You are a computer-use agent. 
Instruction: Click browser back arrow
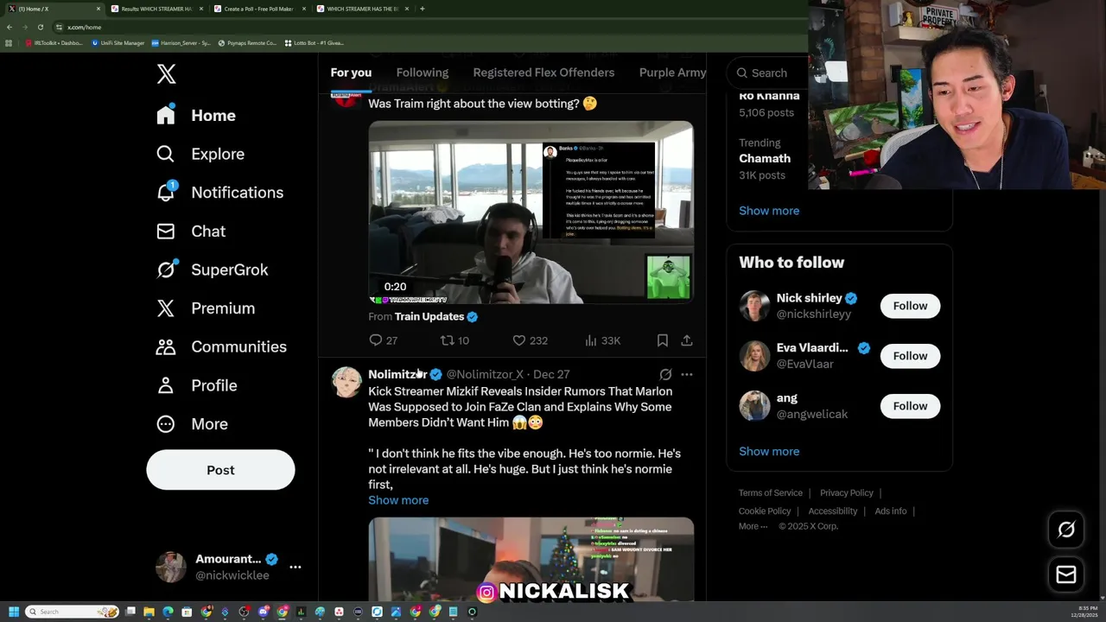[10, 27]
